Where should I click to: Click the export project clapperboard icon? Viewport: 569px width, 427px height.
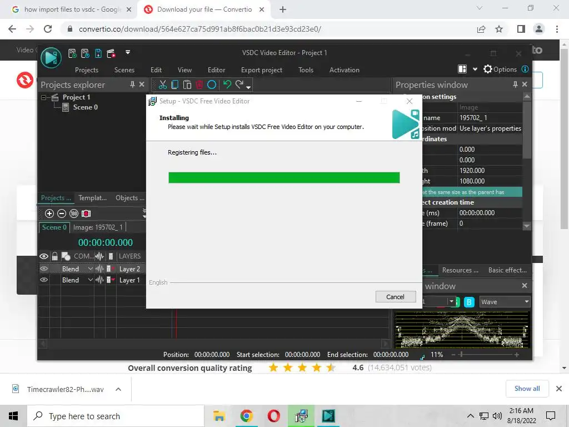[x=111, y=54]
